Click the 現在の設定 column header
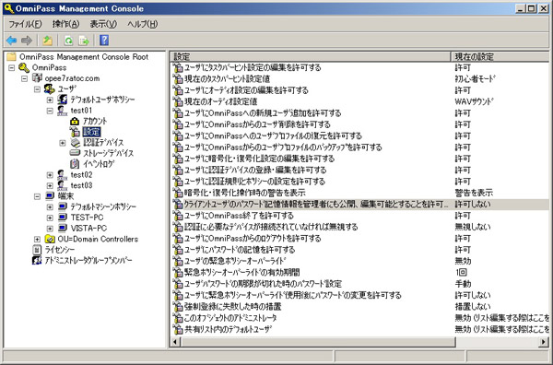 click(x=500, y=56)
